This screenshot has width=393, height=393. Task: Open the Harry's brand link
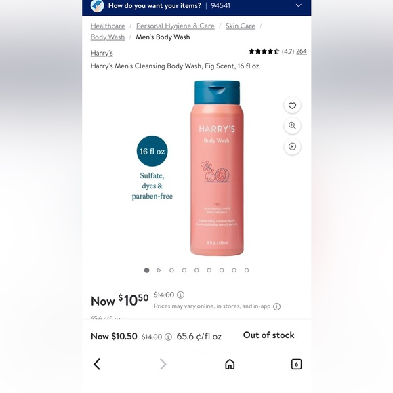point(102,53)
